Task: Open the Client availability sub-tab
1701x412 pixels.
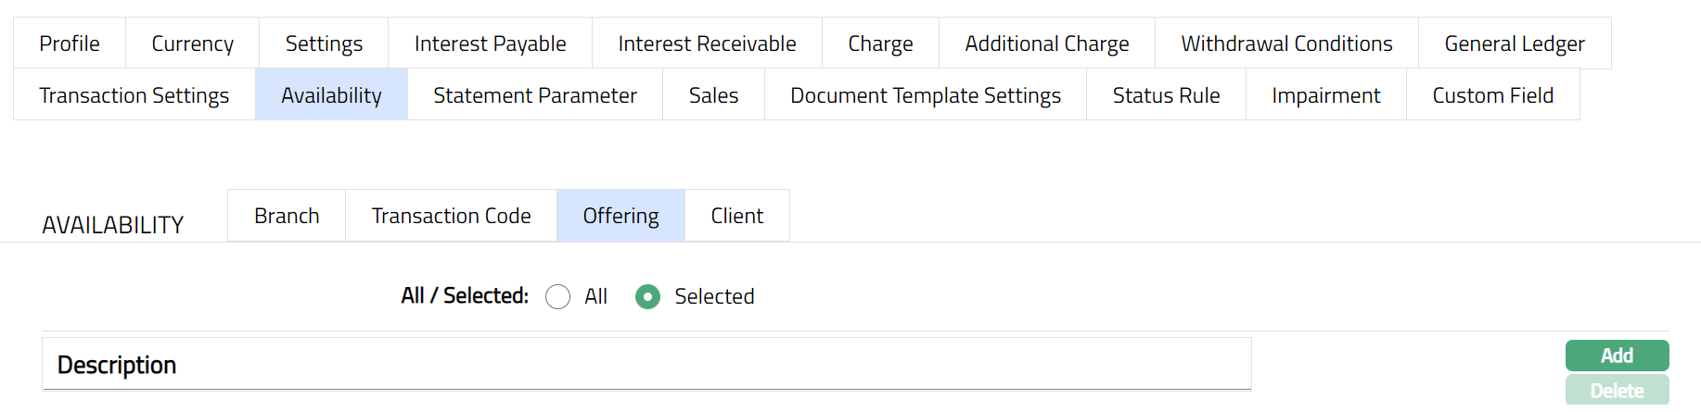Action: [736, 216]
